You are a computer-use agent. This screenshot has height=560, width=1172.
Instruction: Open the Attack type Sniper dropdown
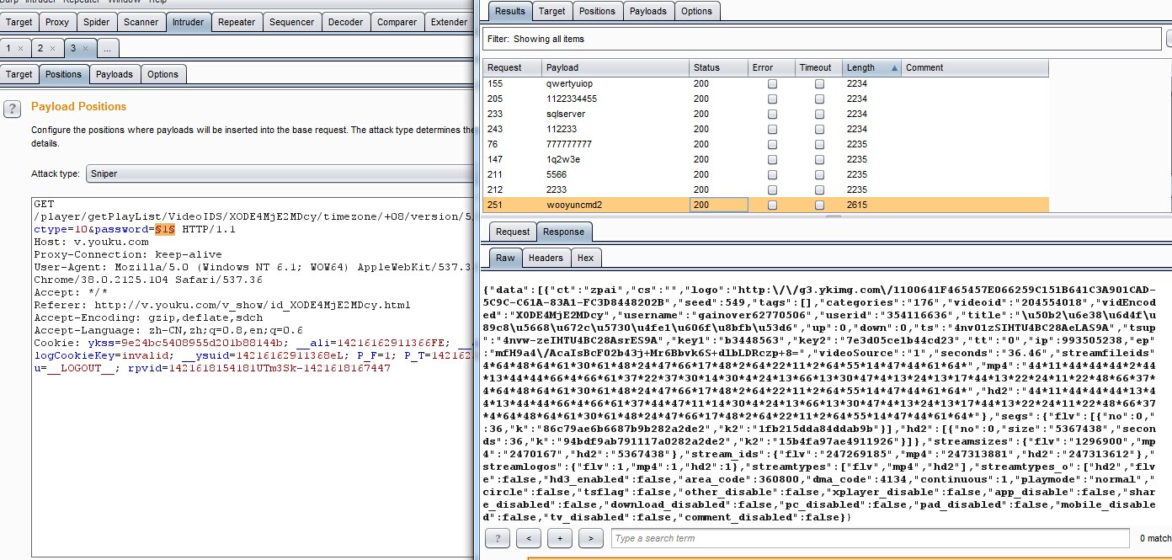[x=280, y=173]
